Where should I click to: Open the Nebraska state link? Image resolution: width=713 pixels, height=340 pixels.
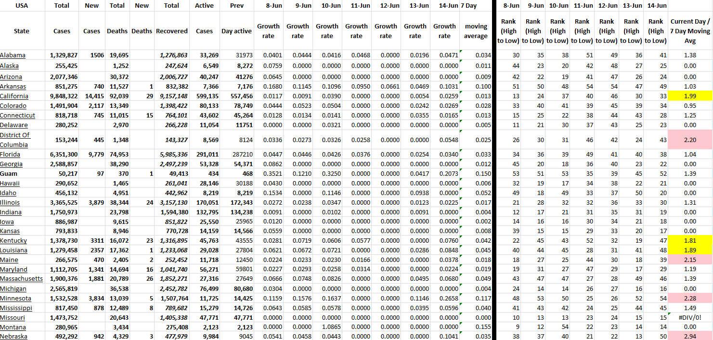(x=13, y=337)
